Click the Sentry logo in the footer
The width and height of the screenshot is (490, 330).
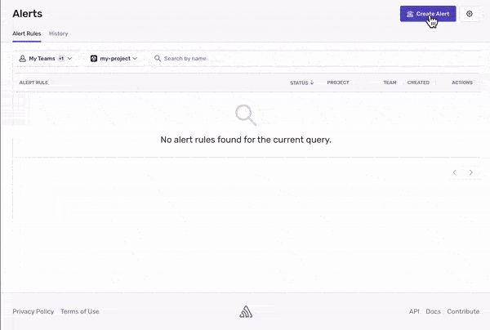tap(245, 311)
